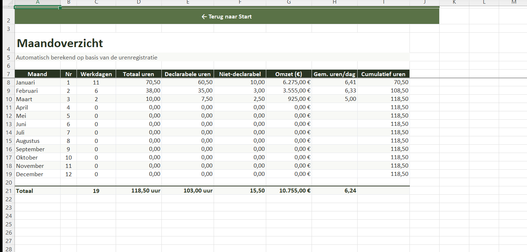Select the 'Nr' header cell
This screenshot has height=252, width=527.
(x=68, y=74)
